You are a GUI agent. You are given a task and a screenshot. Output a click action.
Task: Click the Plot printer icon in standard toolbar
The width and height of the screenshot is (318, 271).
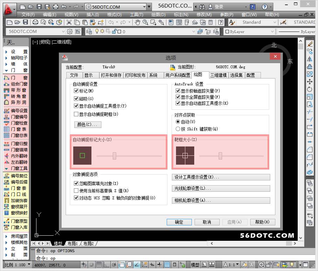(35, 22)
